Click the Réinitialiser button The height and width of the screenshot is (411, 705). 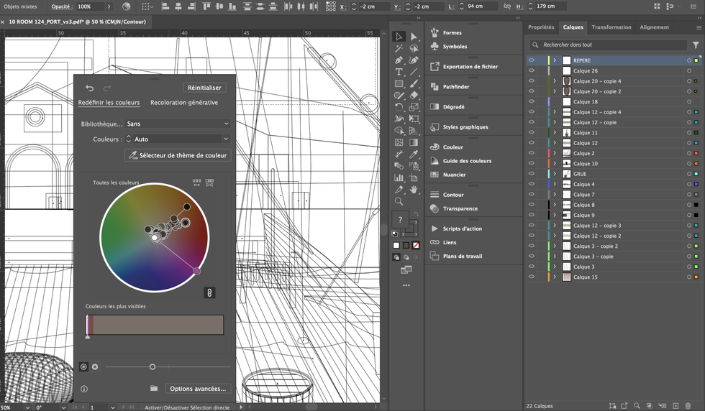click(205, 88)
